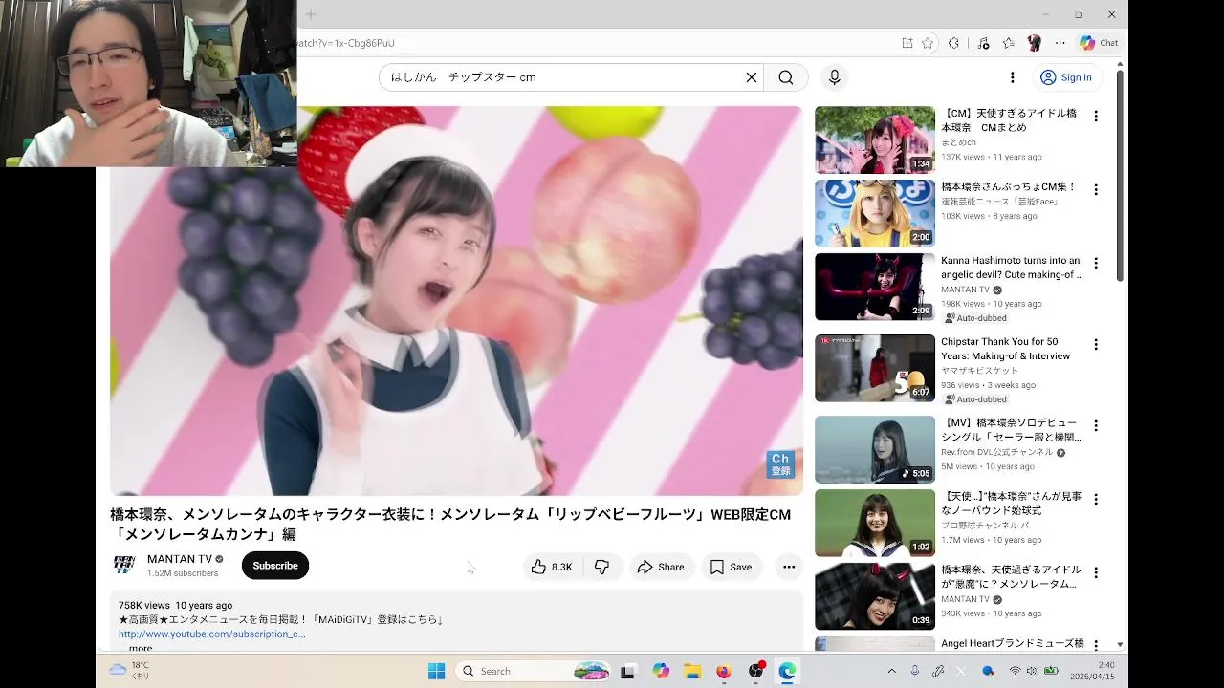Share the video
This screenshot has height=688, width=1224.
[661, 567]
